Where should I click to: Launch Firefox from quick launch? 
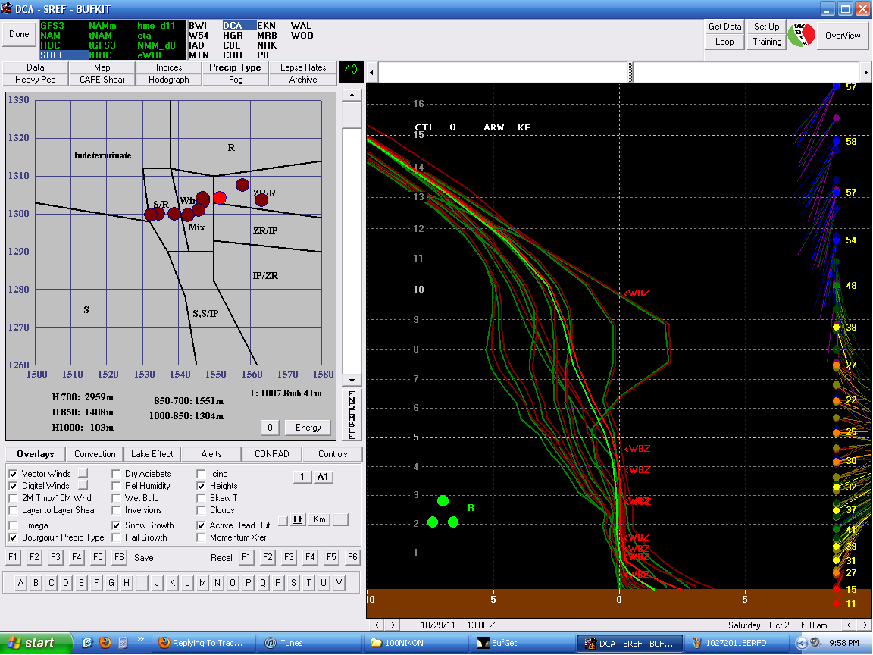[105, 643]
